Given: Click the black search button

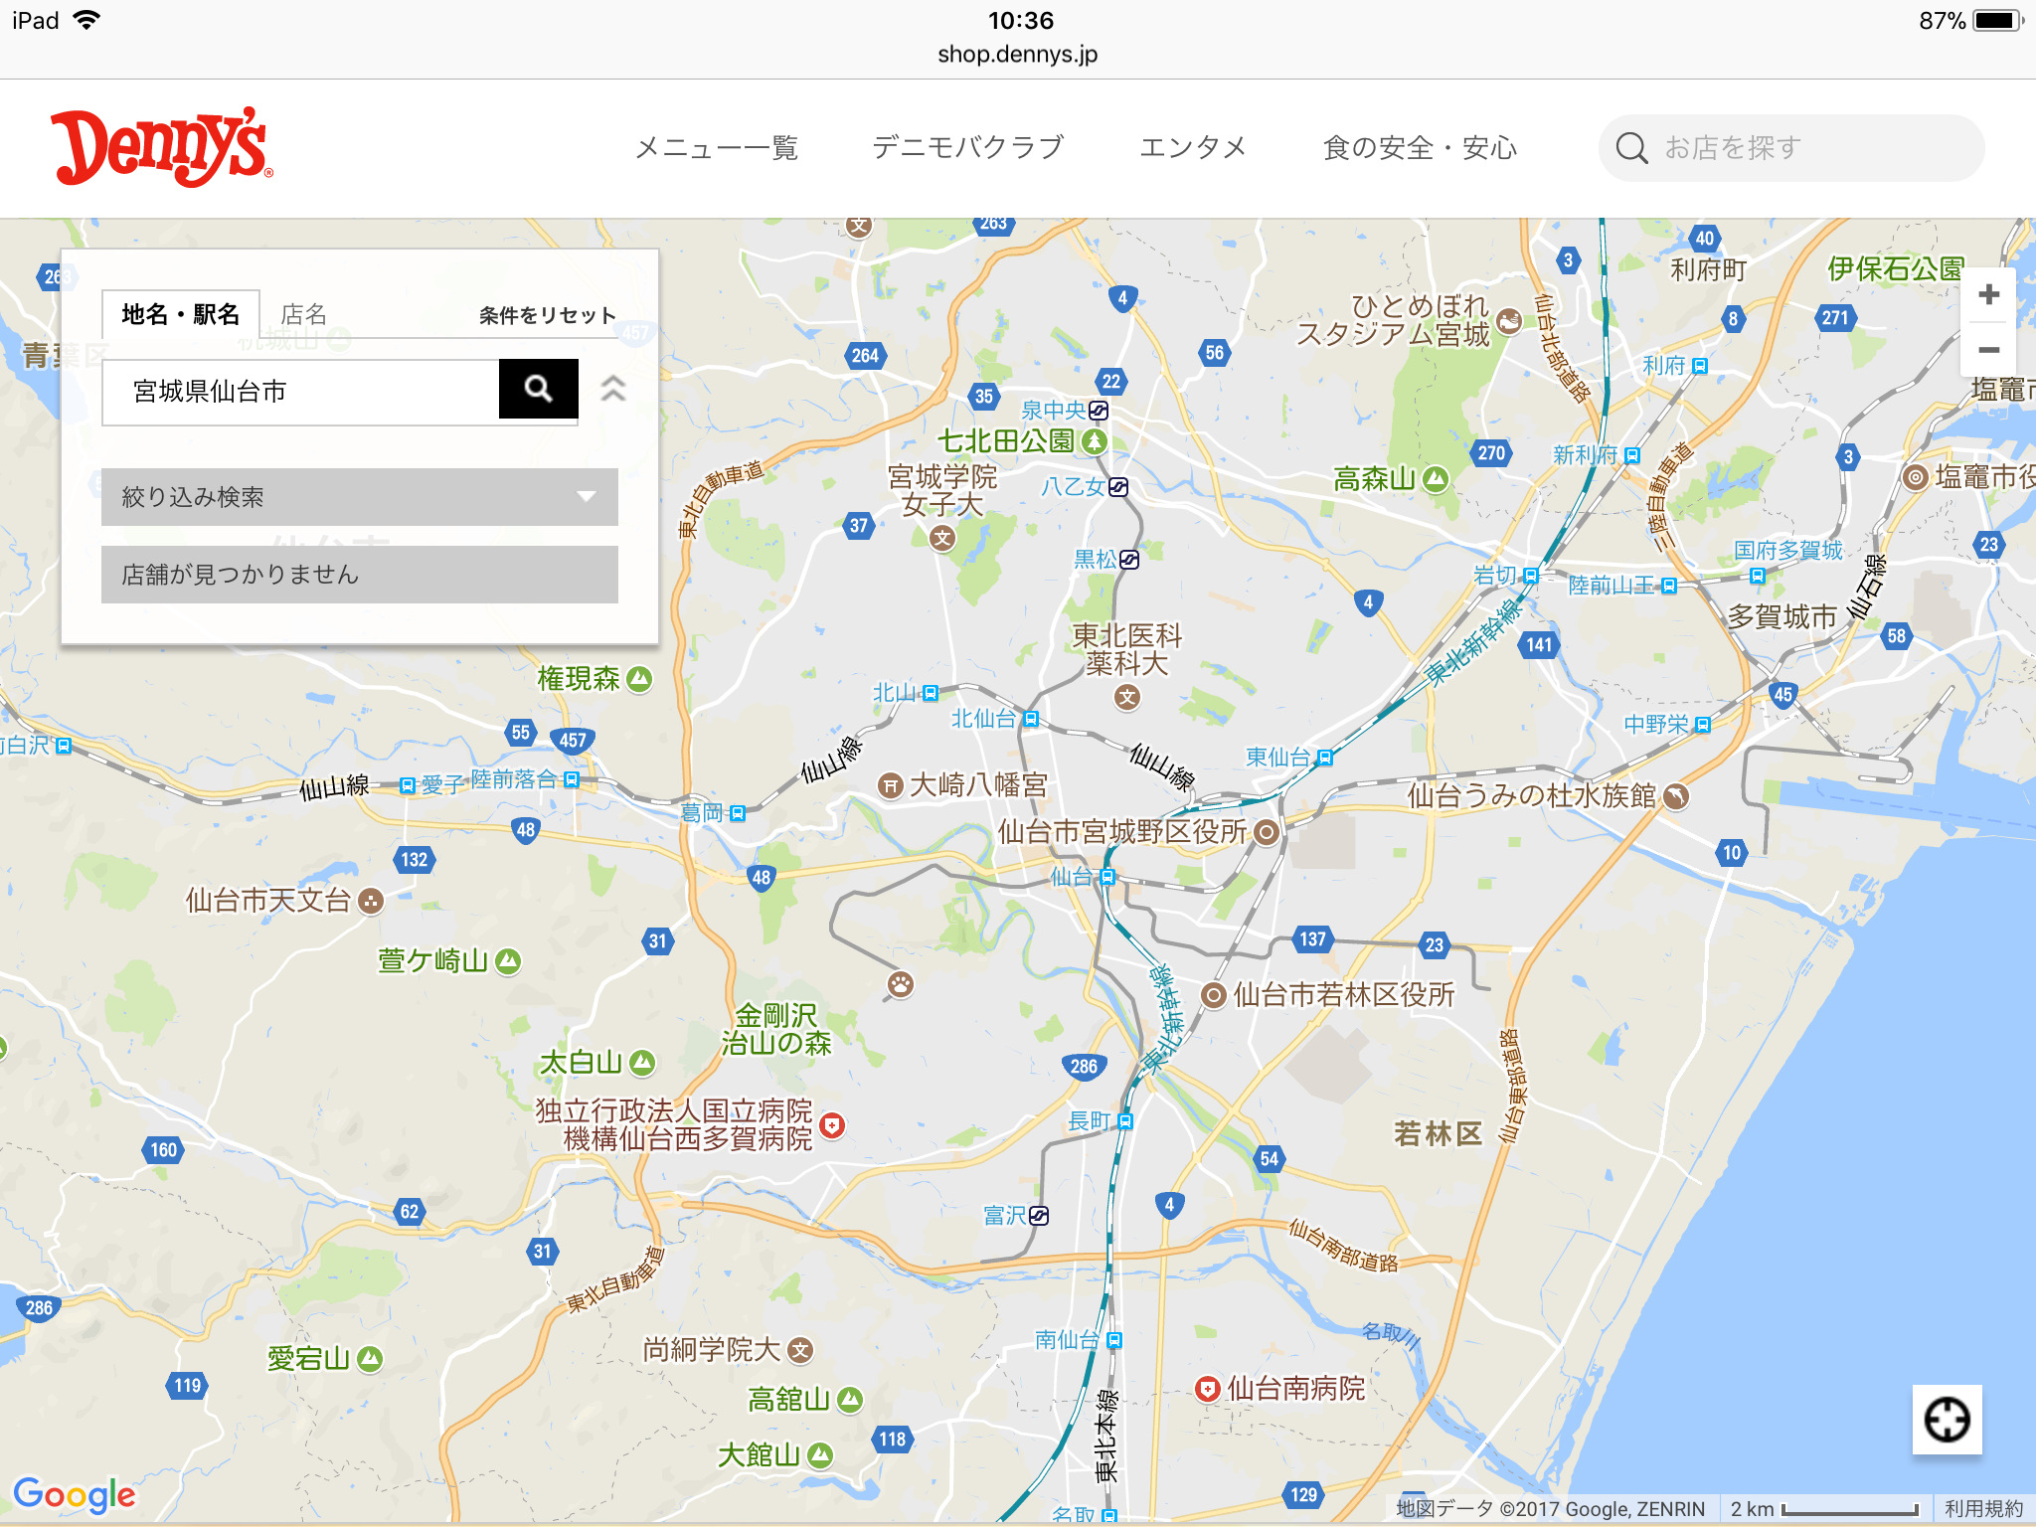Looking at the screenshot, I should point(539,389).
